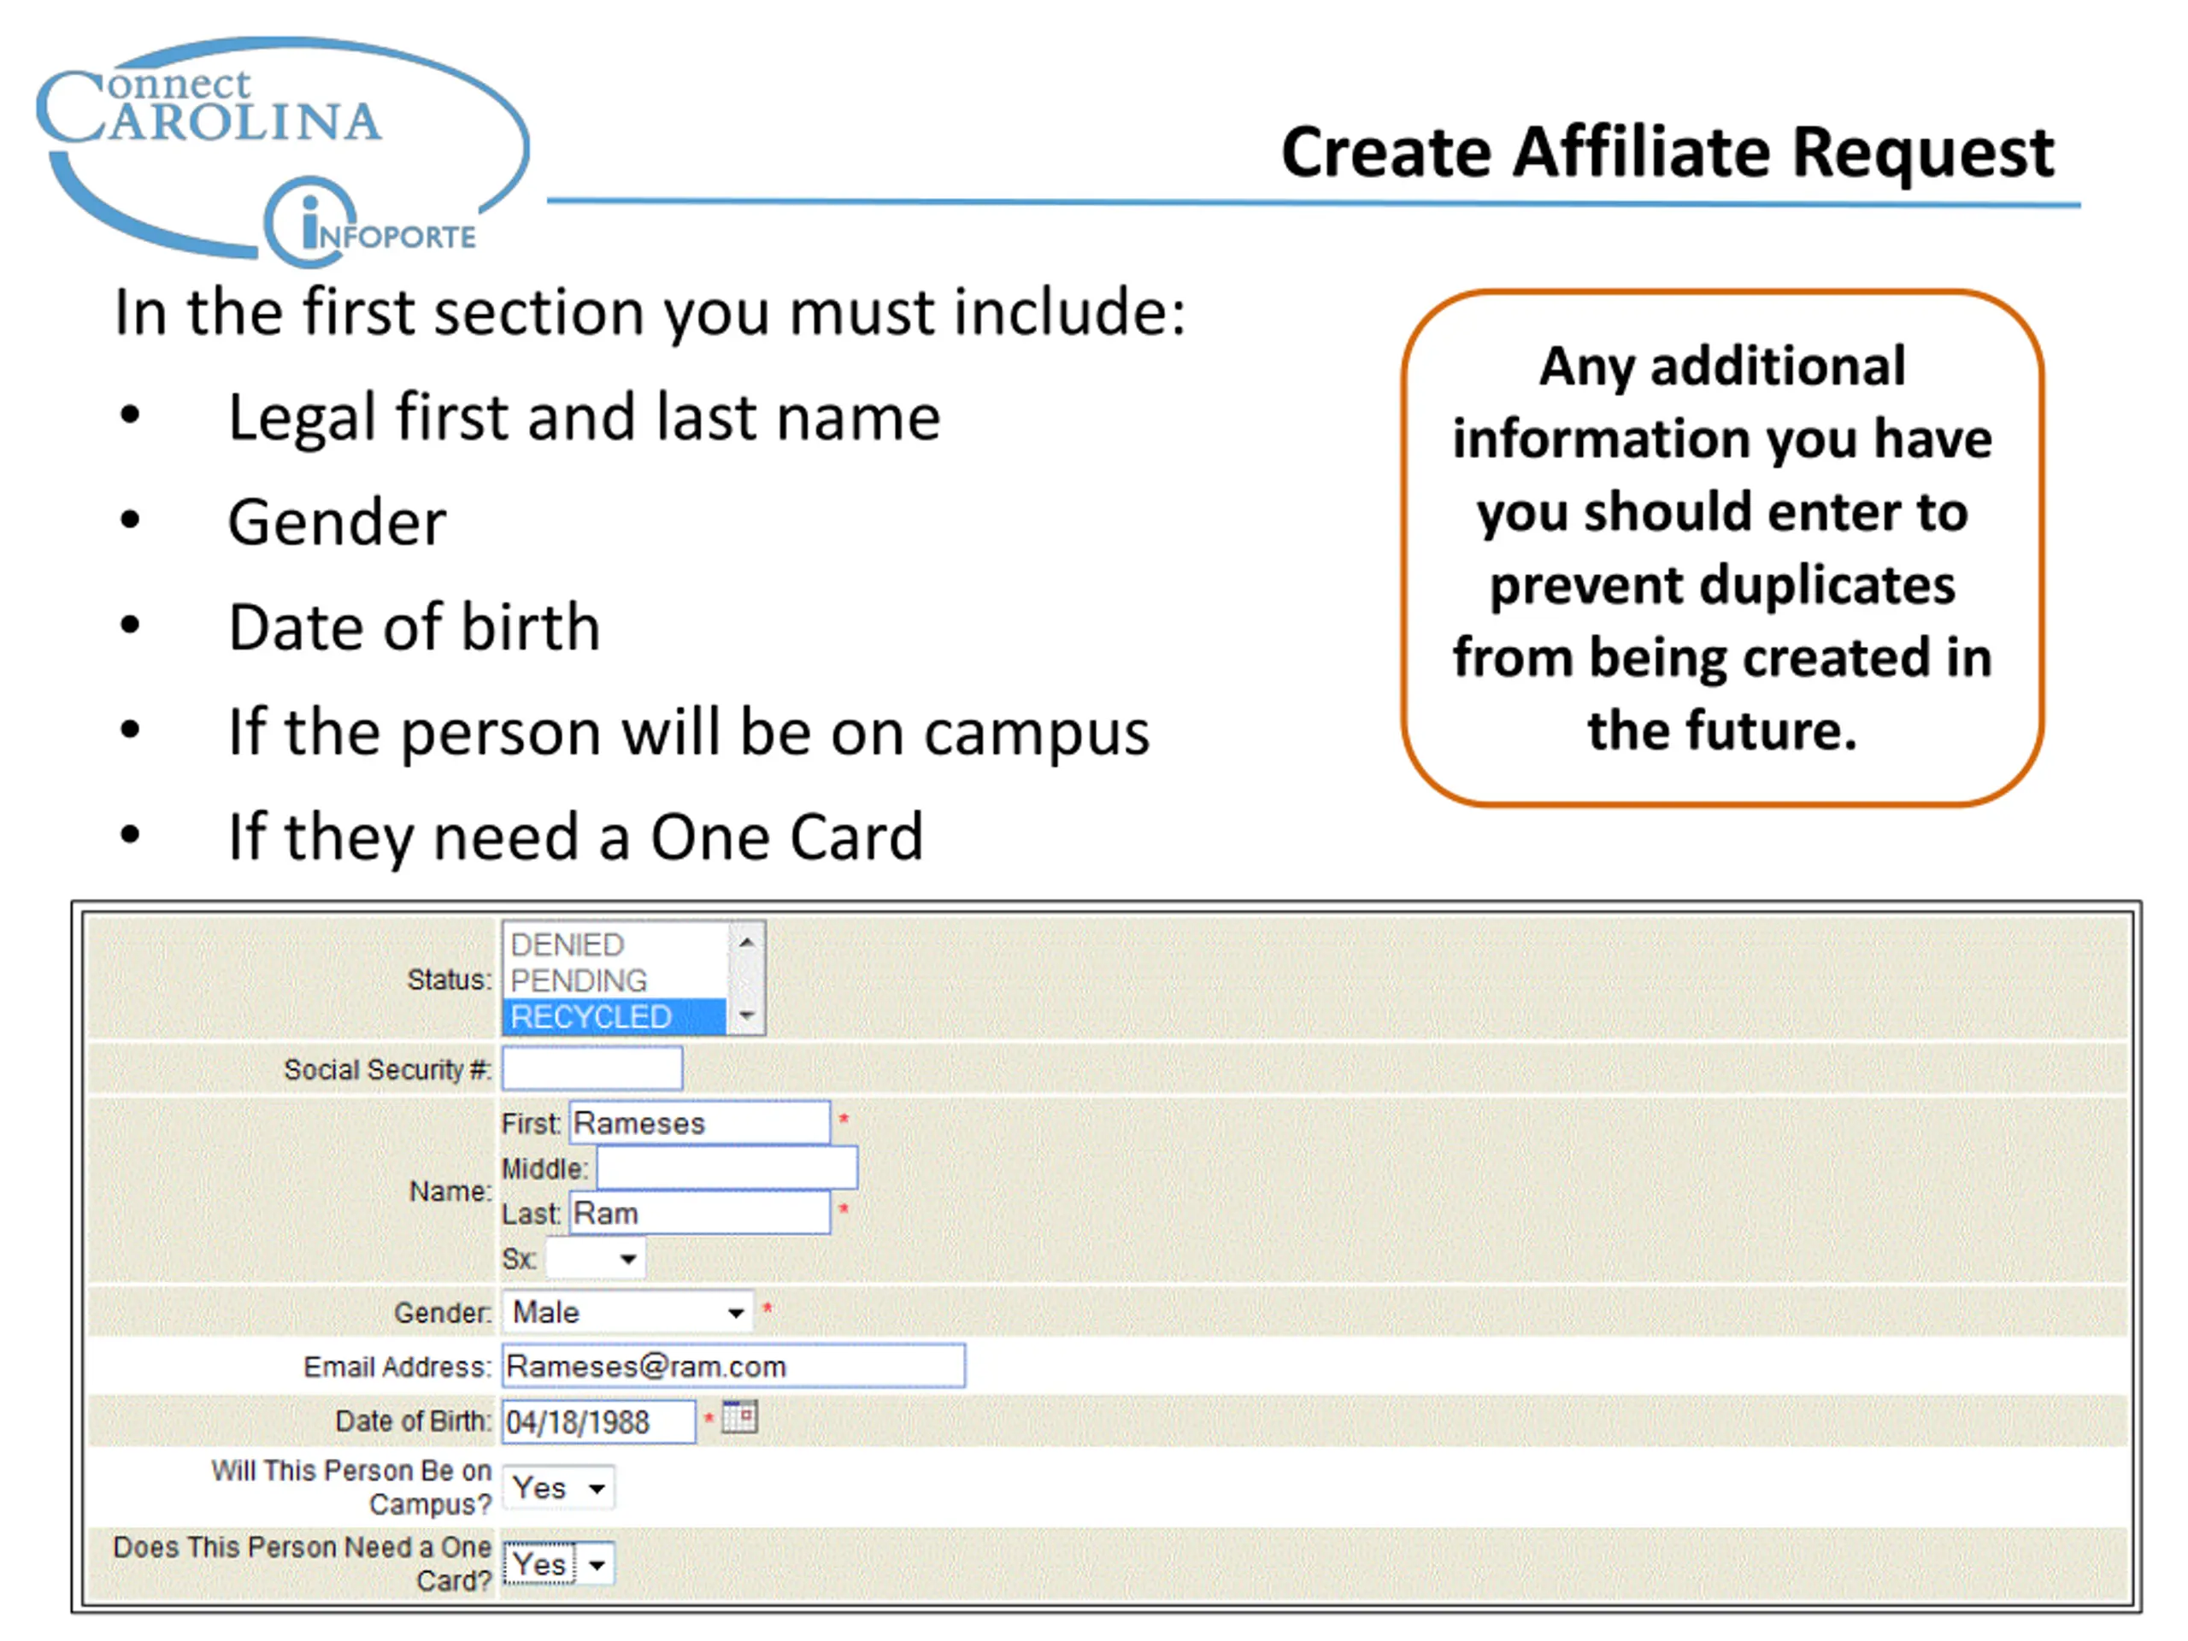The image size is (2188, 1641).
Task: Click the 'Email Address:' label
Action: tap(397, 1366)
